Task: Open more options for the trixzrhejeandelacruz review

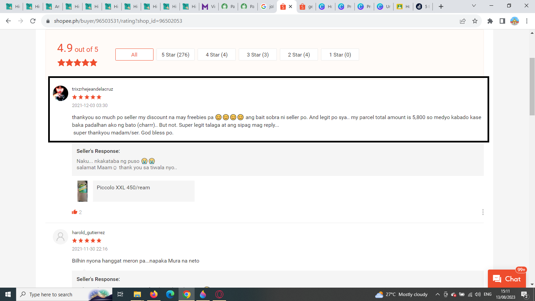Action: click(483, 212)
